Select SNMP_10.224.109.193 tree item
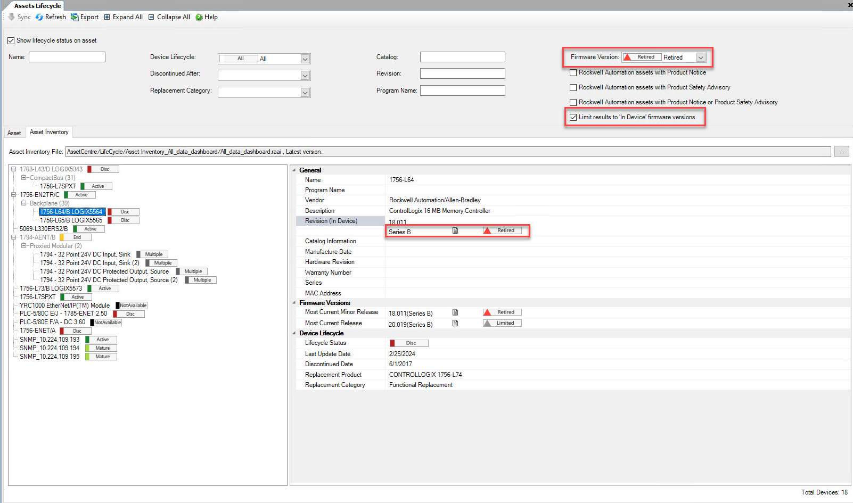The width and height of the screenshot is (853, 503). [x=50, y=340]
